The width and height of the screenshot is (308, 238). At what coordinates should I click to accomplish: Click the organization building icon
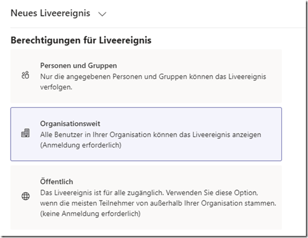tap(26, 133)
